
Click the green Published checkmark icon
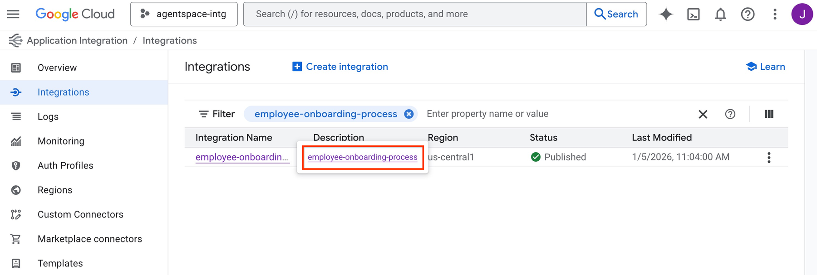pos(536,157)
